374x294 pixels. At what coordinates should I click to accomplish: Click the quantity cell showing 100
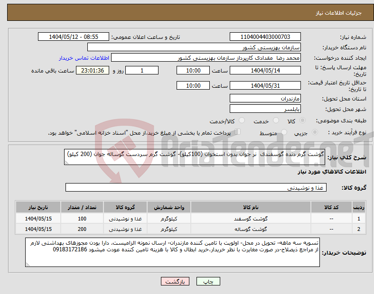82,219
